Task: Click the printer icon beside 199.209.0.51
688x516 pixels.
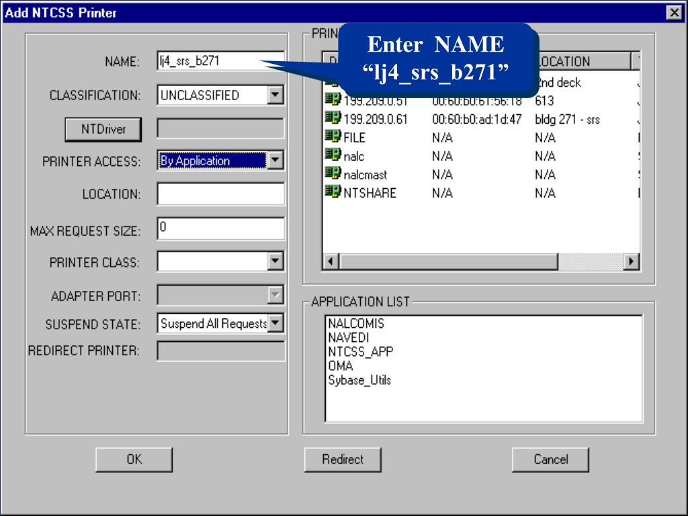Action: click(332, 101)
